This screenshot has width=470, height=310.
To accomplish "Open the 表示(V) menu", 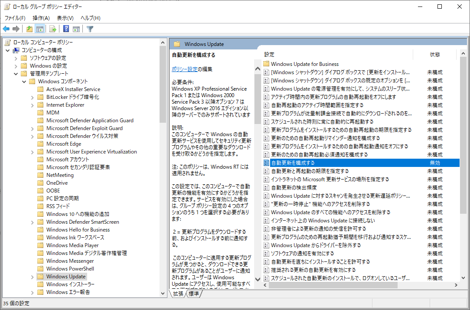I will (x=65, y=18).
